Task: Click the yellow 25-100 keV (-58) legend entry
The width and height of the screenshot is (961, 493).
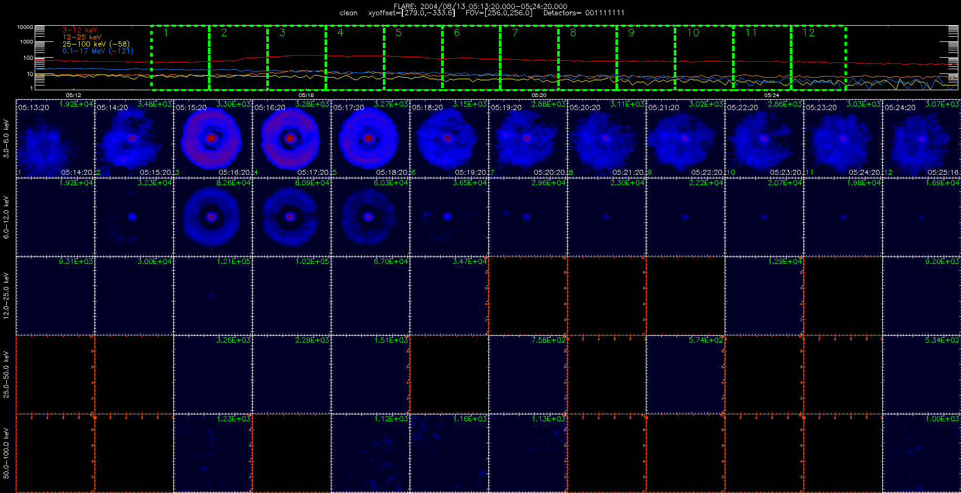Action: click(x=96, y=44)
